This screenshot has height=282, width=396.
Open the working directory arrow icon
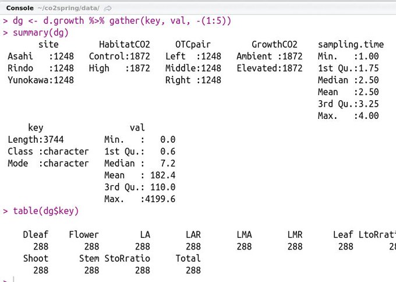[108, 8]
